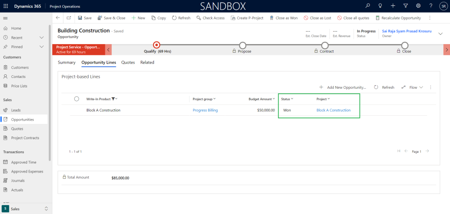The image size is (450, 214).
Task: Click the Propose stage circle
Action: (243, 45)
